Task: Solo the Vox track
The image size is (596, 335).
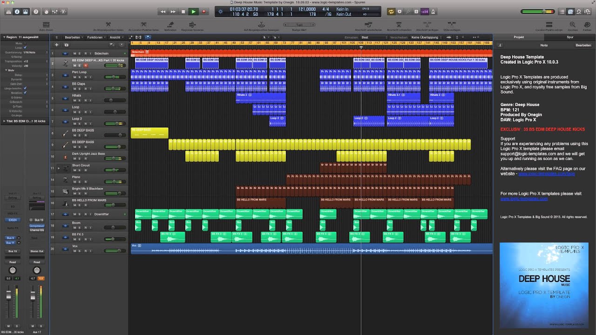Action: [80, 251]
